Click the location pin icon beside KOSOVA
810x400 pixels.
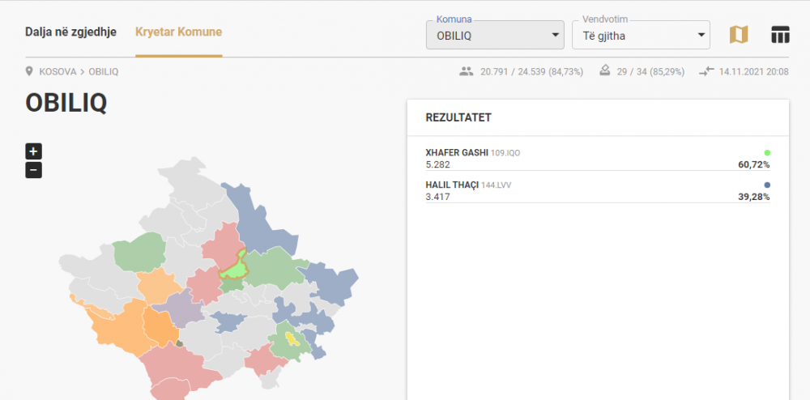point(29,71)
